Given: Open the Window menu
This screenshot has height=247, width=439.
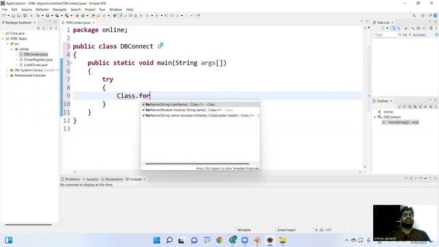Looking at the screenshot, I should pyautogui.click(x=115, y=10).
